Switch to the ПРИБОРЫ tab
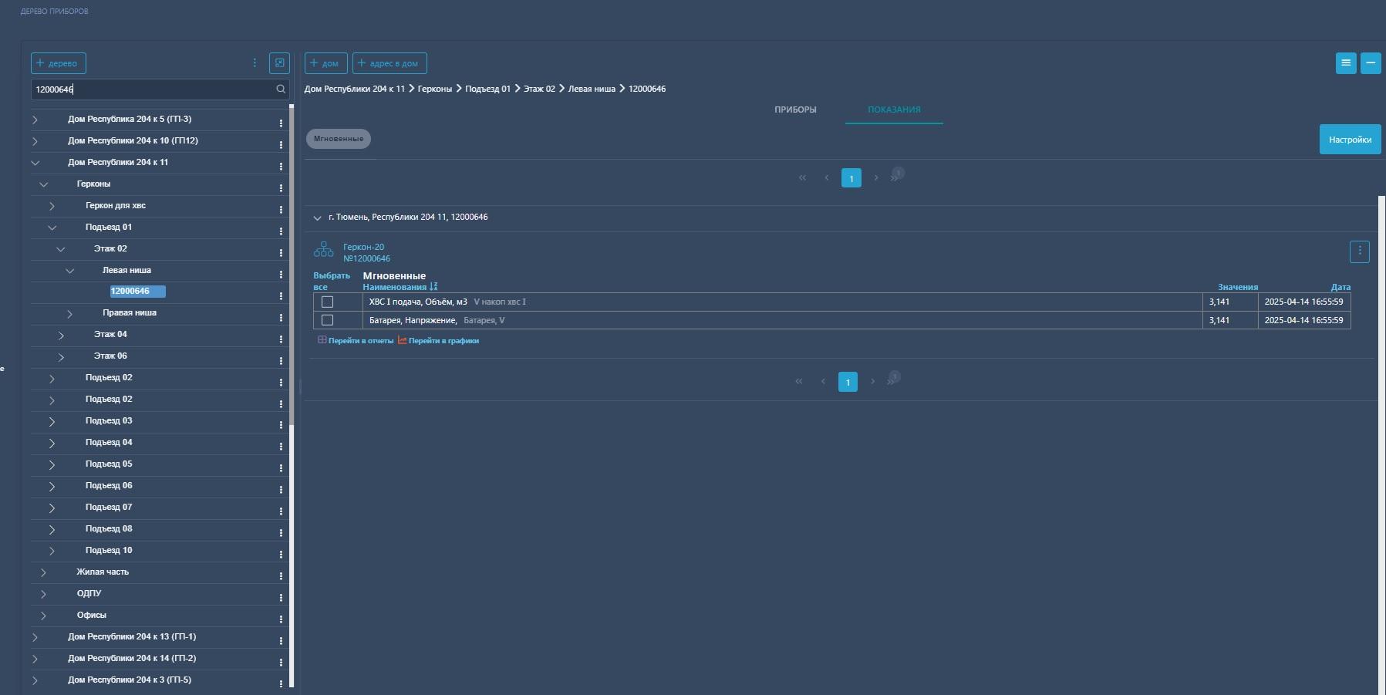The width and height of the screenshot is (1386, 695). pyautogui.click(x=795, y=110)
